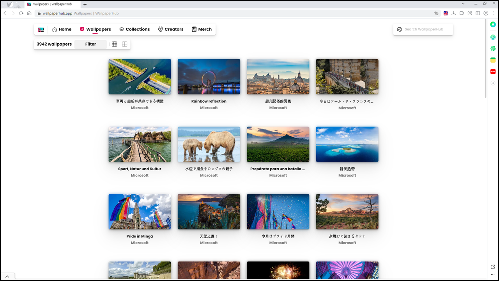Open the red NOW sidebar app
This screenshot has height=281, width=499.
click(493, 71)
